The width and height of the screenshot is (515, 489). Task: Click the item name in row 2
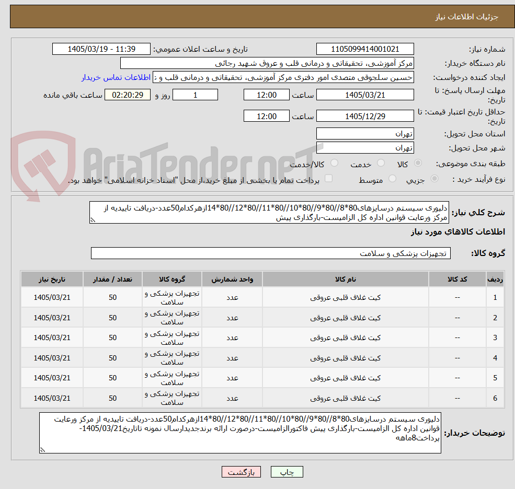(345, 318)
